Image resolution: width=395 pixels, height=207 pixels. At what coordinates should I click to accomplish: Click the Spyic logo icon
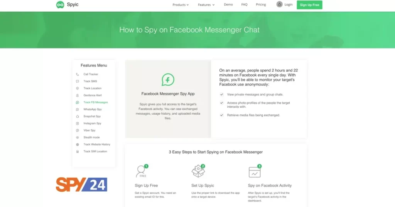[x=60, y=5]
